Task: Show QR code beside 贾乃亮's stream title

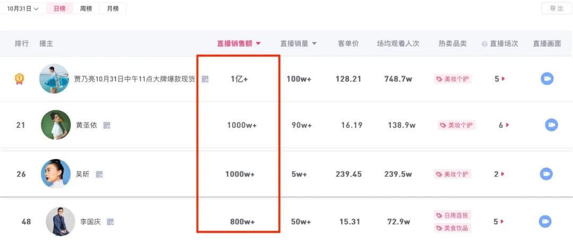Action: 205,79
